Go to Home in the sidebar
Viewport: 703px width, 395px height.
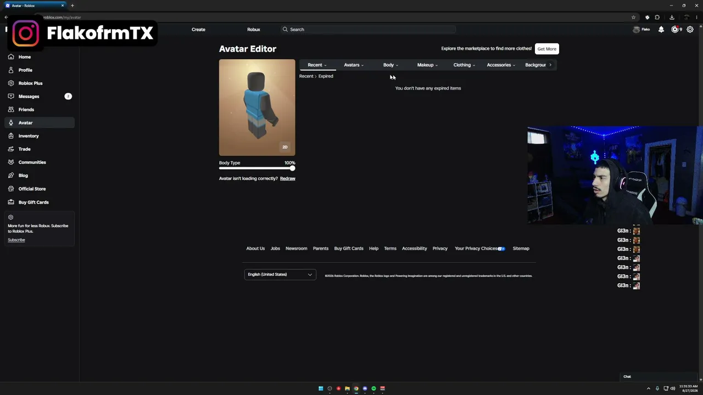coord(38,57)
